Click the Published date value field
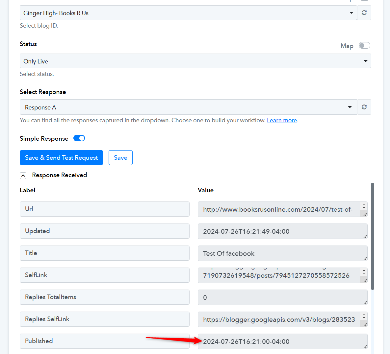The image size is (390, 354). [x=283, y=341]
